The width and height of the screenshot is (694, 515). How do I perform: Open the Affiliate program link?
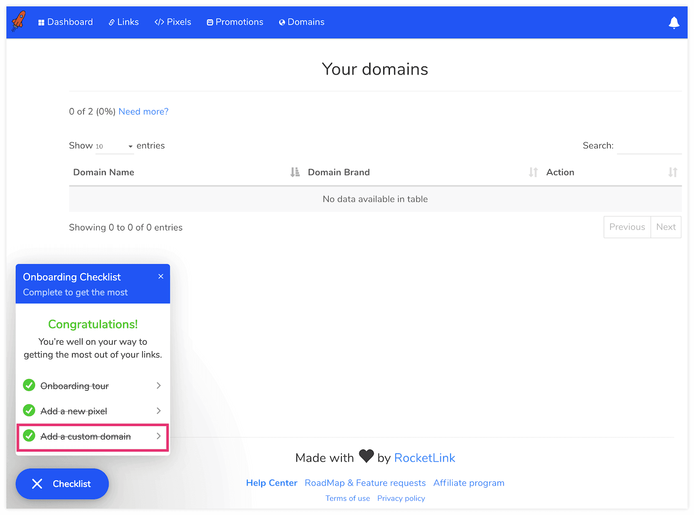pyautogui.click(x=469, y=483)
